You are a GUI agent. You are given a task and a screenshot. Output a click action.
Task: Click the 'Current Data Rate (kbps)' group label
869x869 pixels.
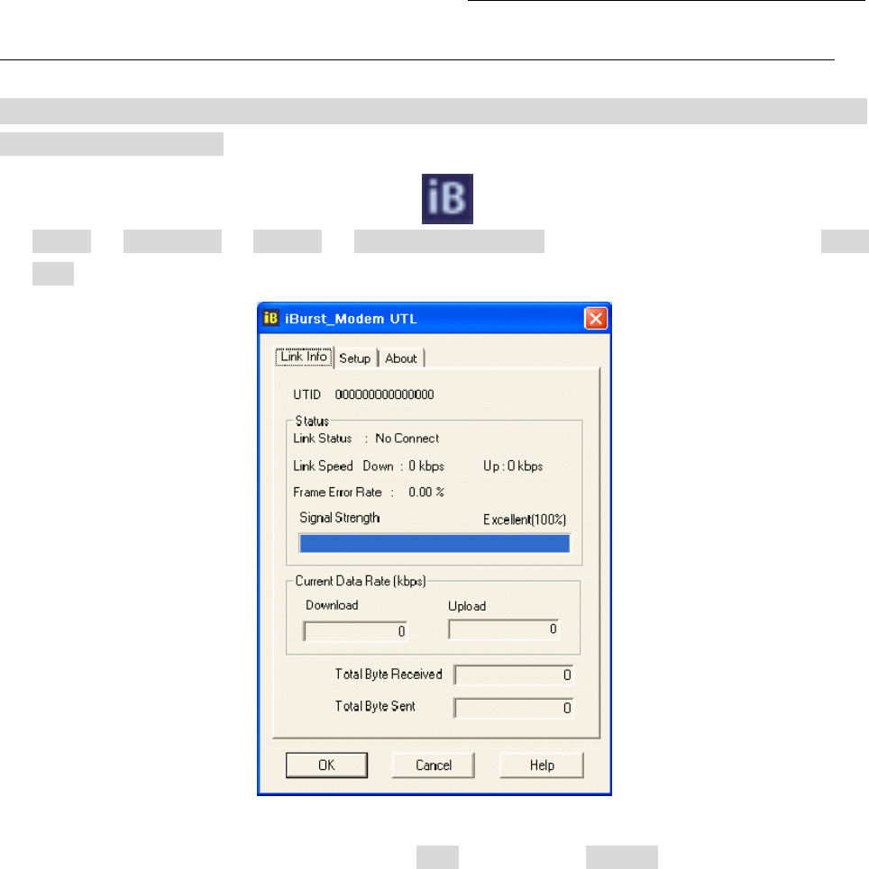point(361,581)
